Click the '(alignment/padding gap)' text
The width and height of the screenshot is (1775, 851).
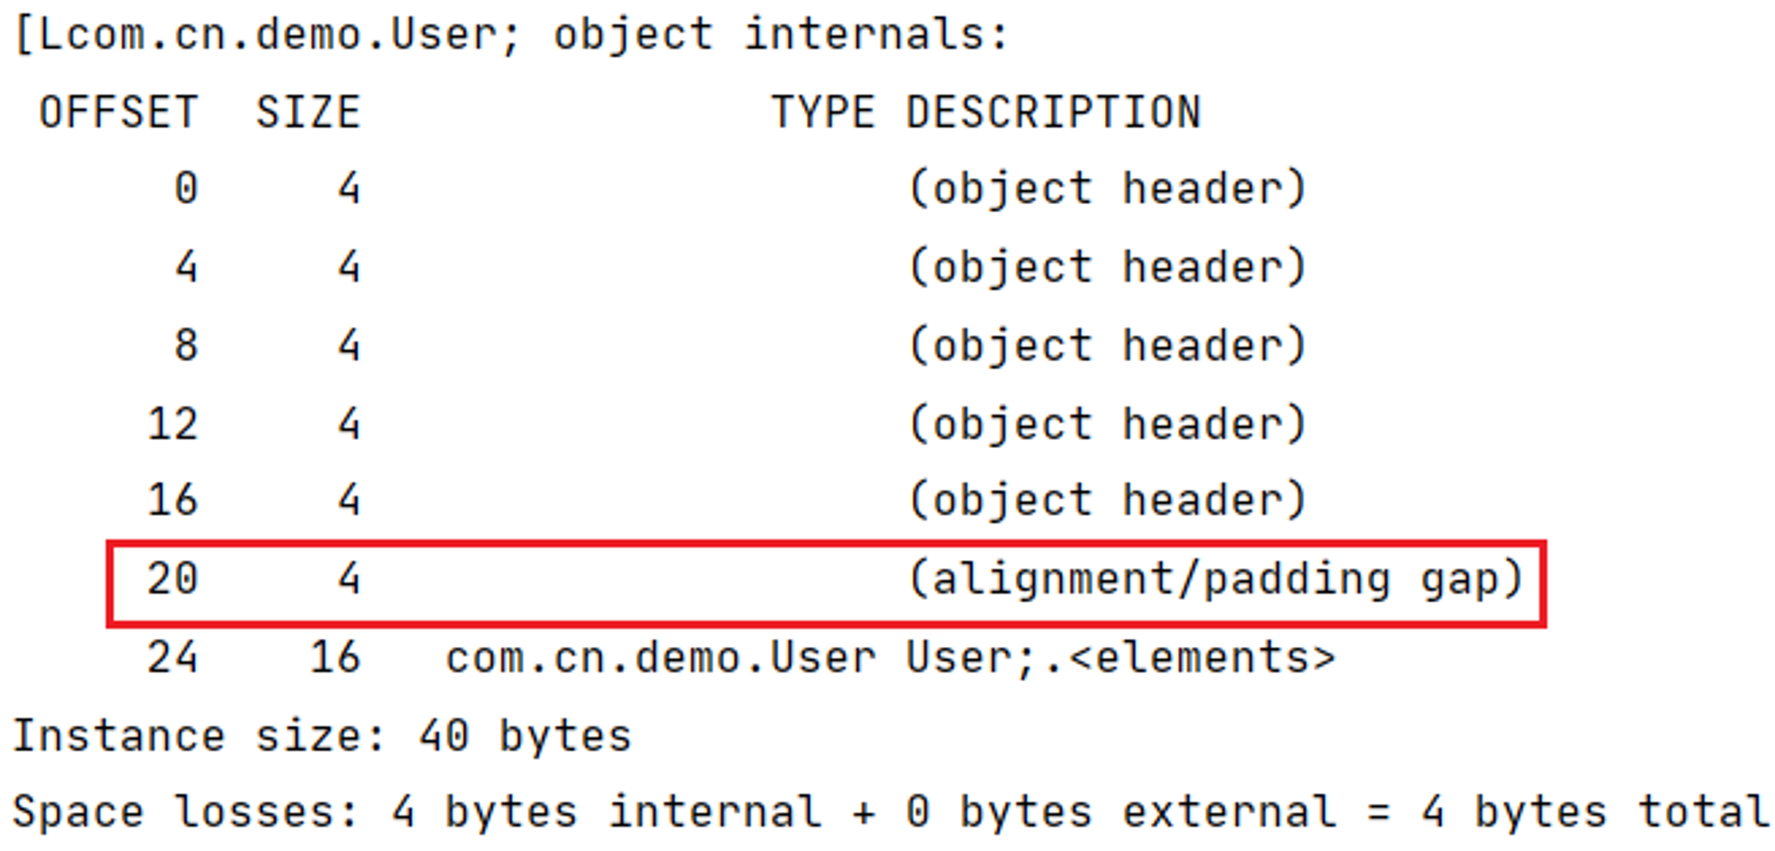click(1216, 579)
